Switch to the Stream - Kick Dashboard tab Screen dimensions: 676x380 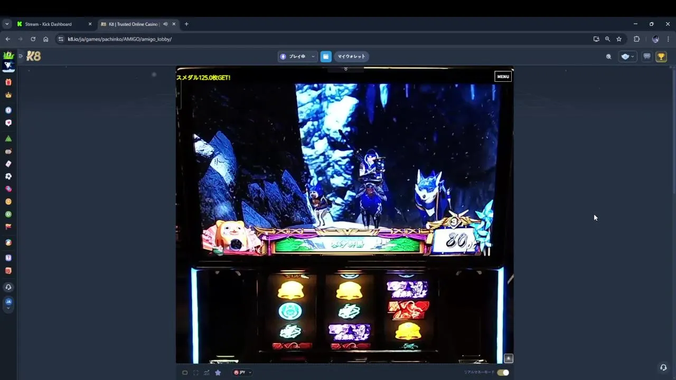[53, 24]
